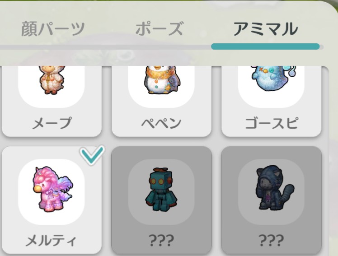Click the teal tab indicator bar

[265, 47]
